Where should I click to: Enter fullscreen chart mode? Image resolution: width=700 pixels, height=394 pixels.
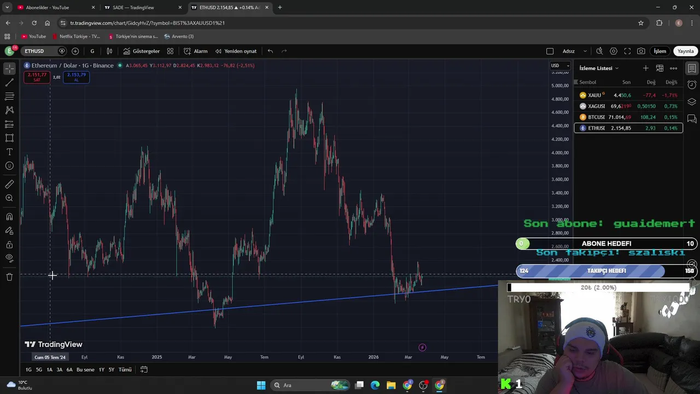[x=627, y=51]
